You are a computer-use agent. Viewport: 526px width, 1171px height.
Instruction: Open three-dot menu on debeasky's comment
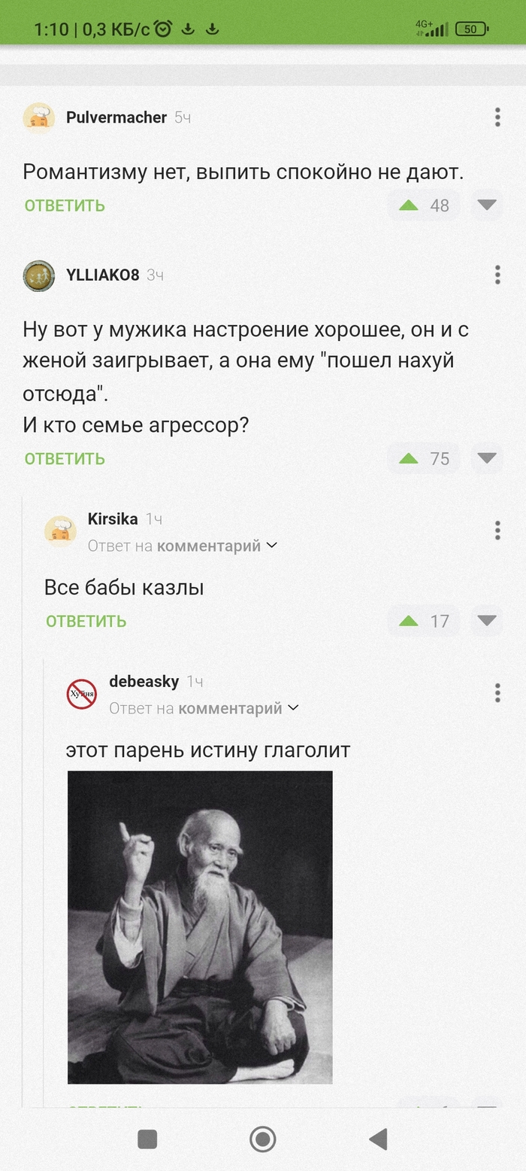(497, 693)
